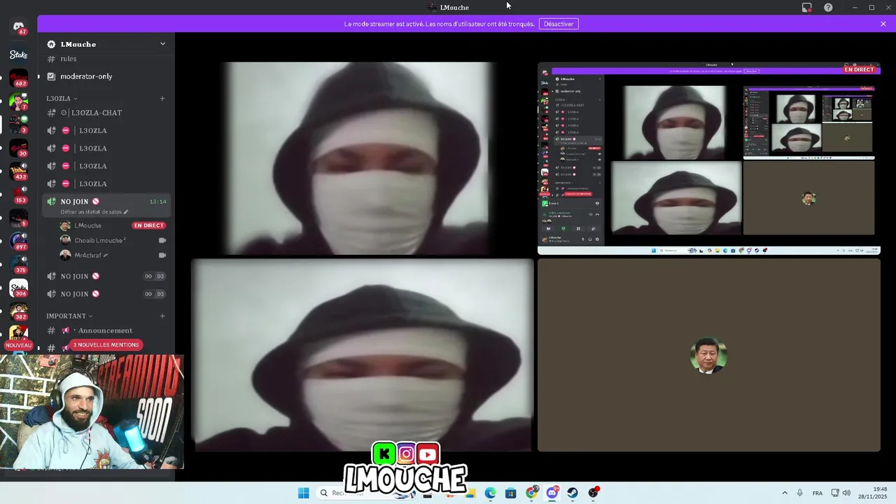Open Microsoft Edge from taskbar
The width and height of the screenshot is (896, 504).
490,493
